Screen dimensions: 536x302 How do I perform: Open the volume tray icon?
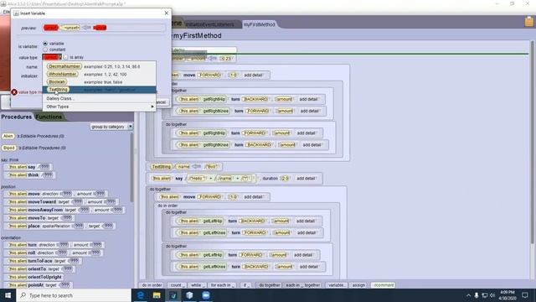tap(492, 295)
